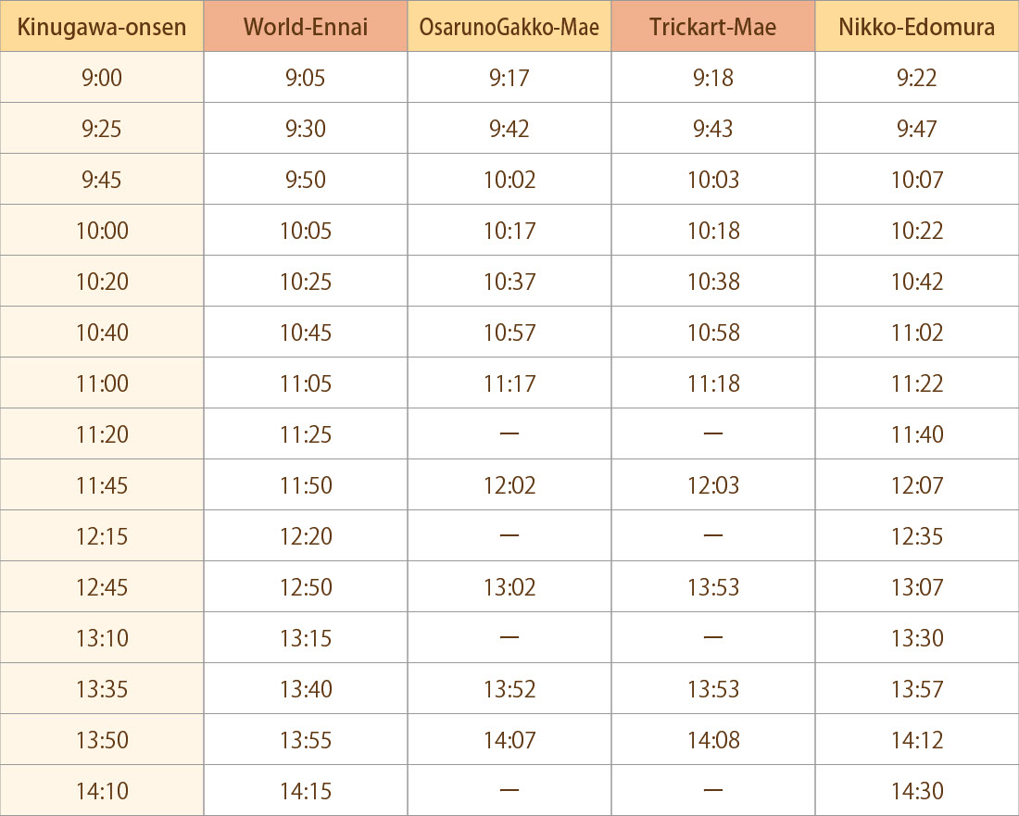Screen dimensions: 1019x816
Task: Click the 11:18 Trickart-Mae time
Action: pos(713,383)
